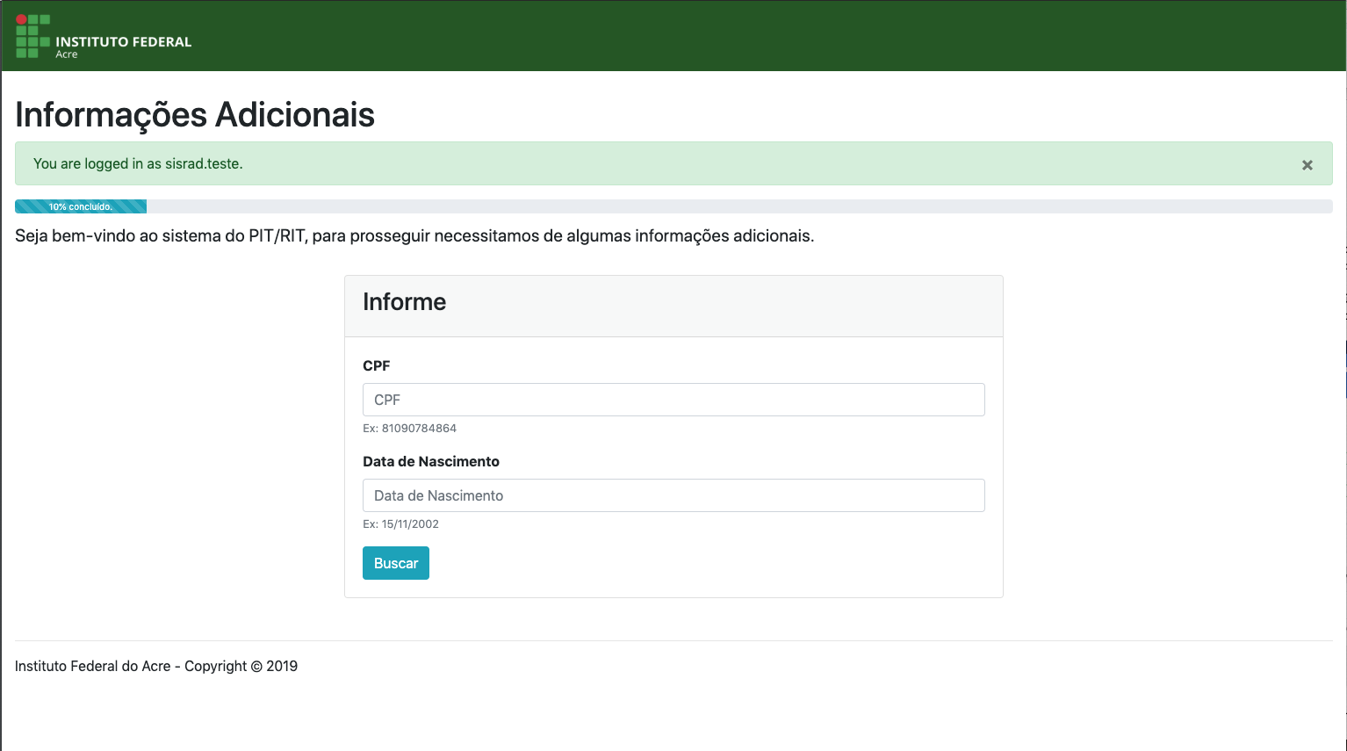Viewport: 1347px width, 751px height.
Task: Click the Instituto Federal do Acre copyright footer
Action: (x=156, y=666)
